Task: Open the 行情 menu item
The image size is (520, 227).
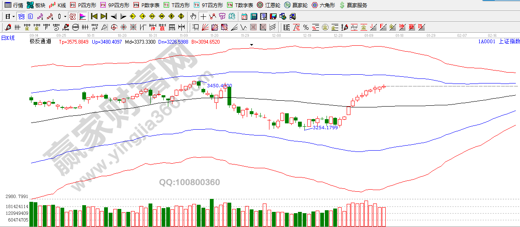Action: point(14,5)
